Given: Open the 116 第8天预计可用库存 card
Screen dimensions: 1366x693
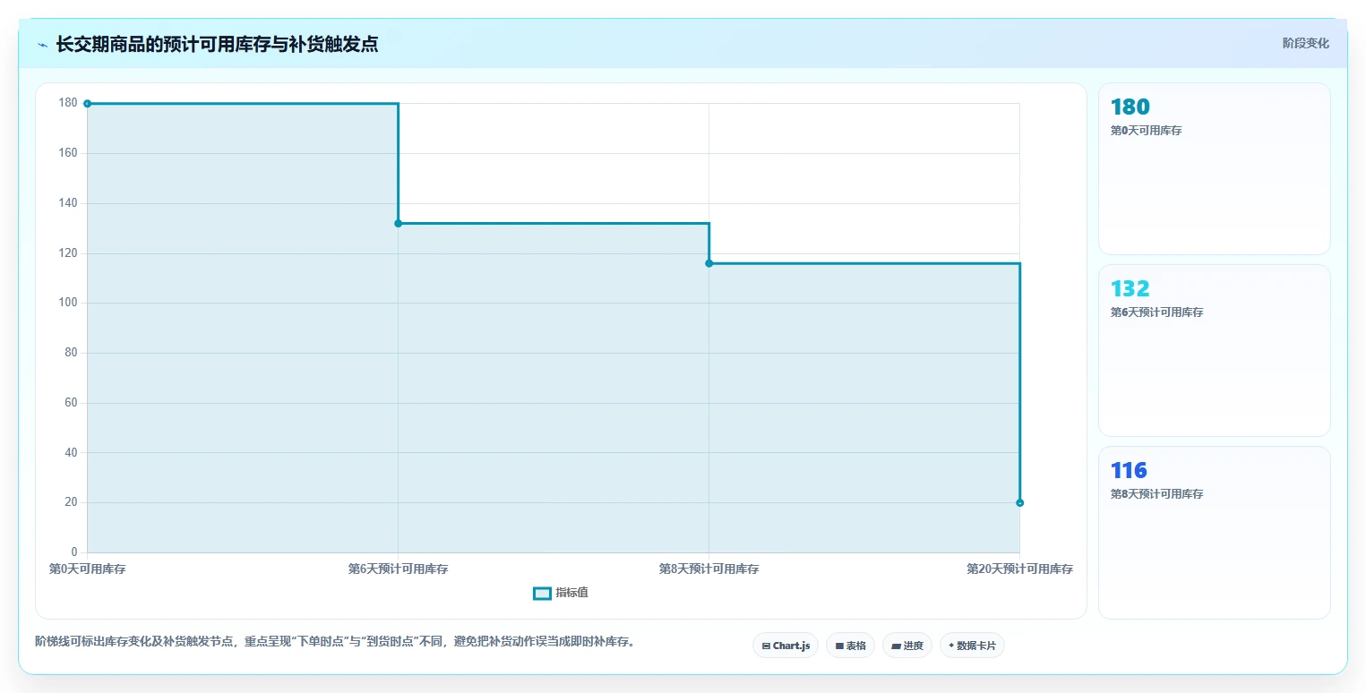Looking at the screenshot, I should (1214, 532).
